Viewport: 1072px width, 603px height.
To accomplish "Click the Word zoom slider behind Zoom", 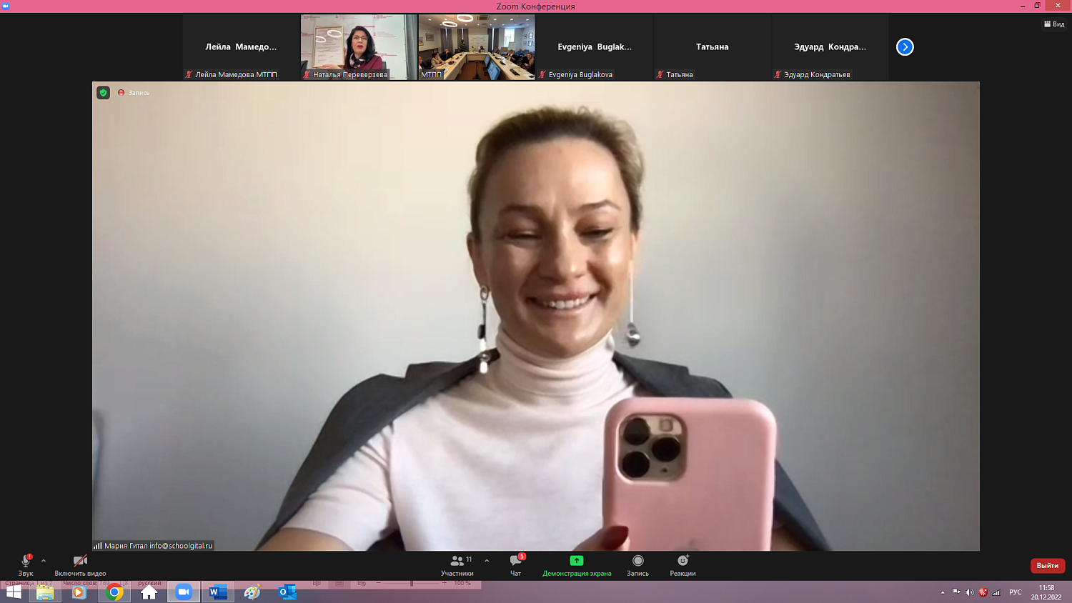I will (412, 583).
